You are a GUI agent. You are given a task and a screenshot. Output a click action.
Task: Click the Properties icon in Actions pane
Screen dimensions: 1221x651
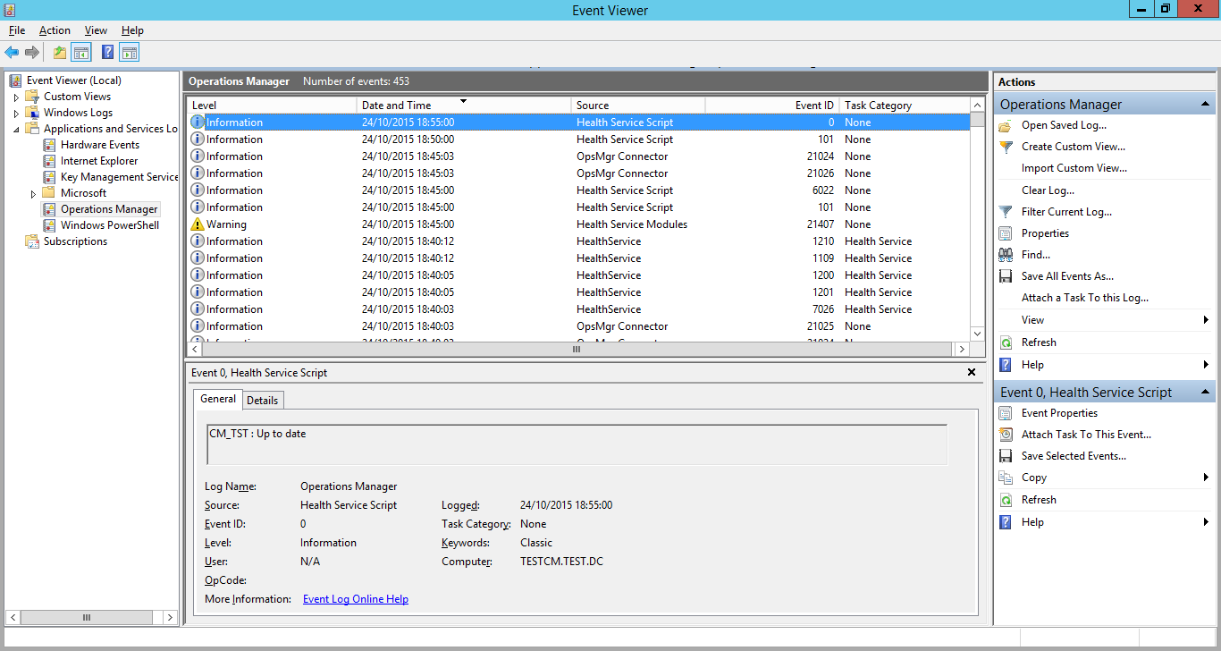pyautogui.click(x=1006, y=233)
